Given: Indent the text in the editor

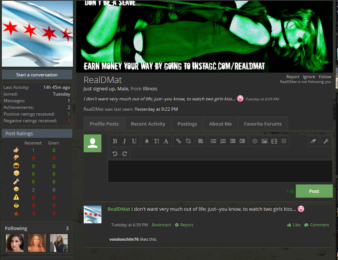Looking at the screenshot, I should coord(242,141).
